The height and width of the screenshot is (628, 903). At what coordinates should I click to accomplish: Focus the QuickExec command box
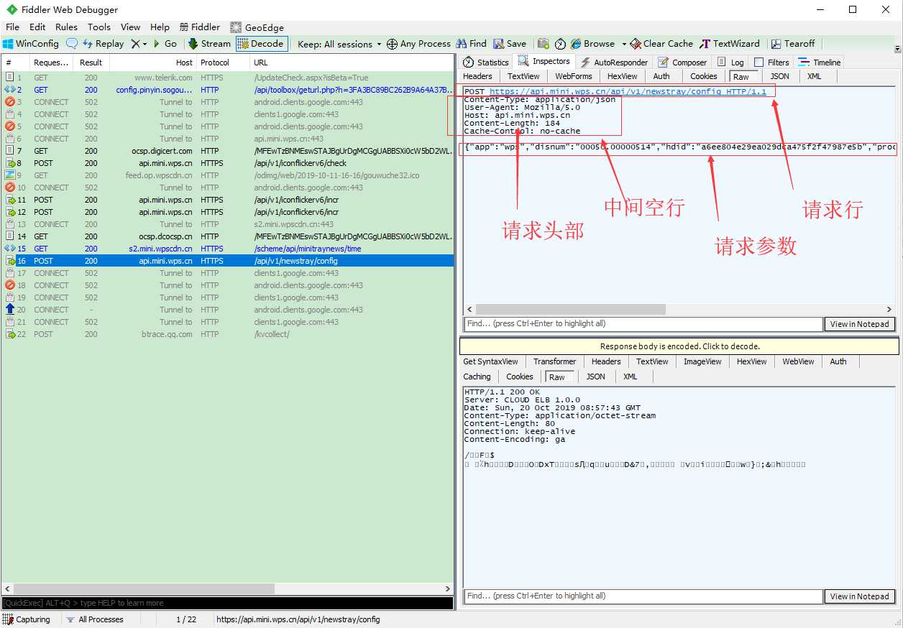[x=227, y=603]
